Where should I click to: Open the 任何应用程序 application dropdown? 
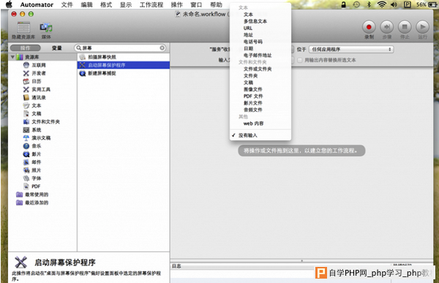(351, 49)
